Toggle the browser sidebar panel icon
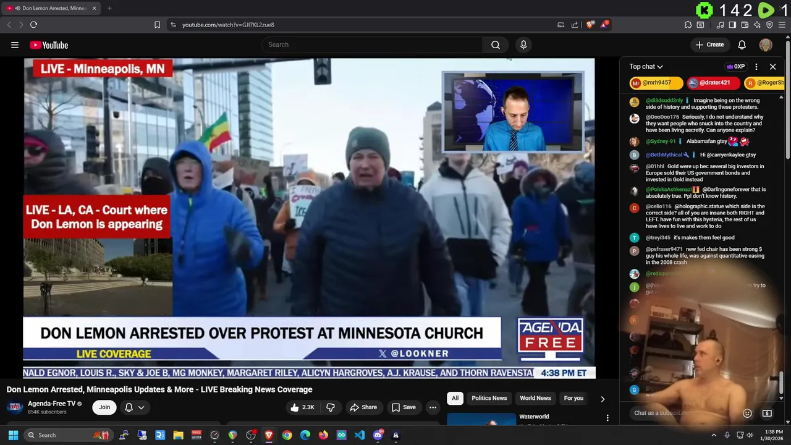 point(732,25)
